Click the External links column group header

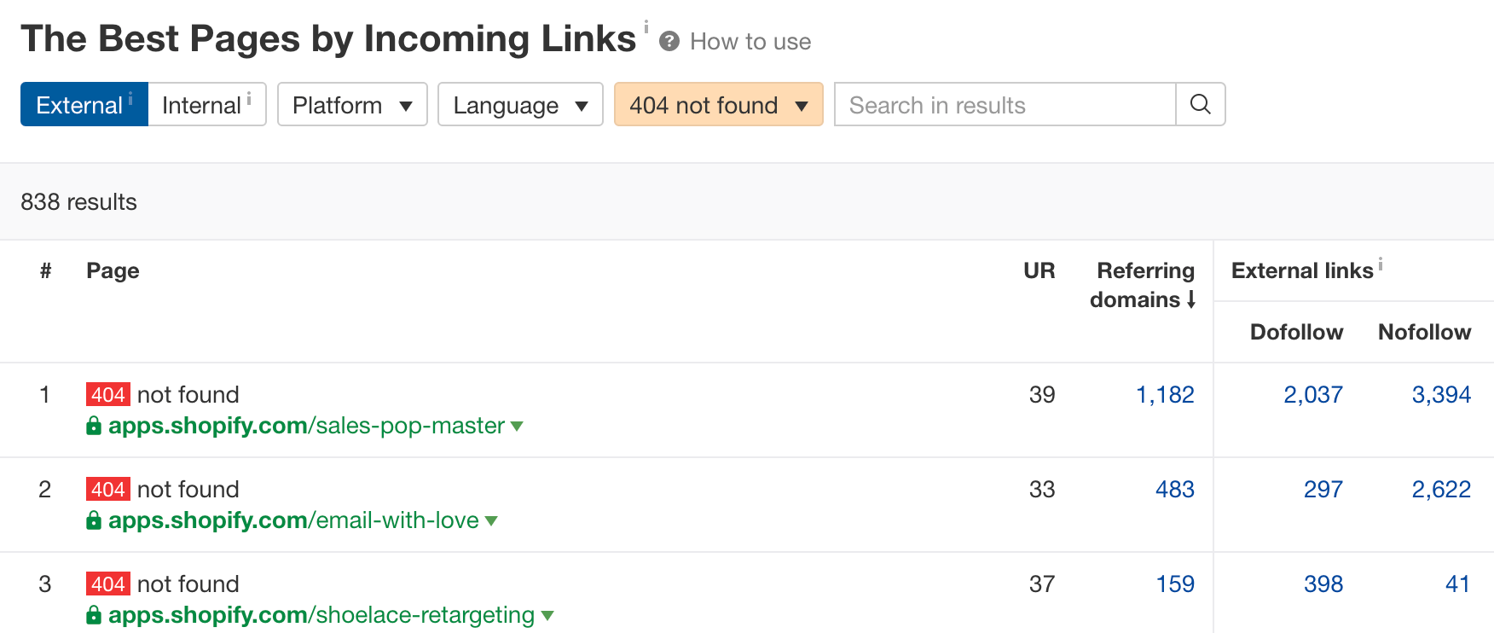coord(1302,270)
